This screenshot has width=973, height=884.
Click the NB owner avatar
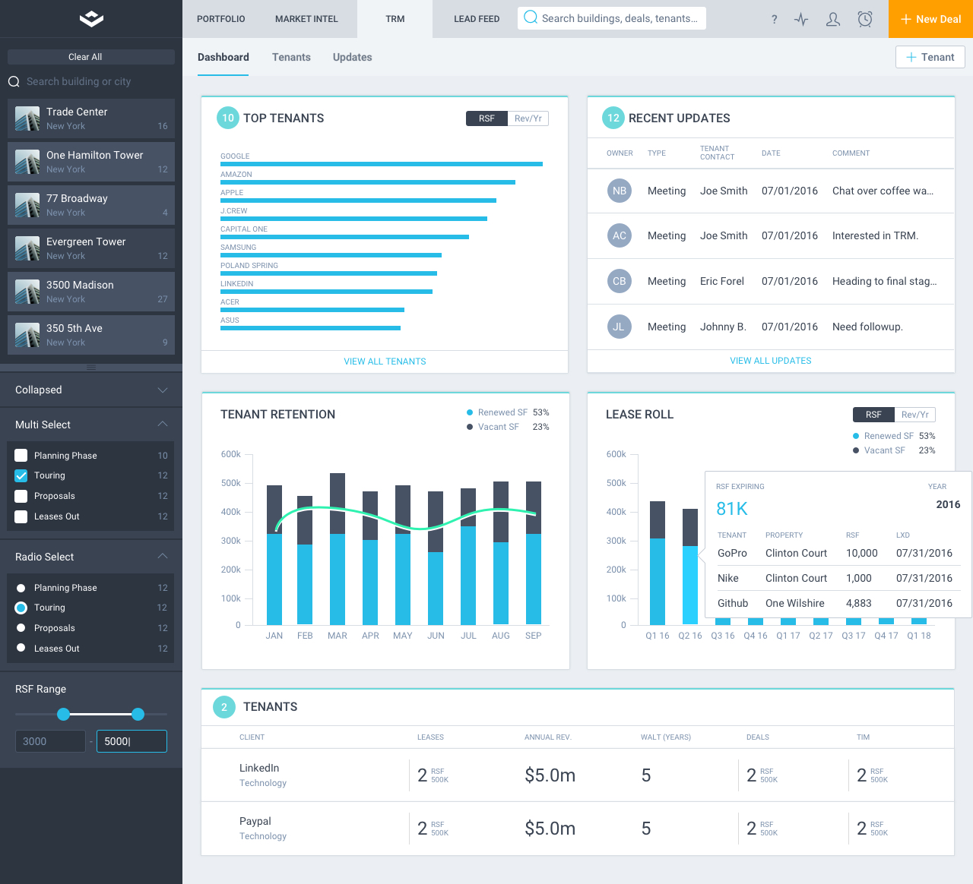[620, 191]
